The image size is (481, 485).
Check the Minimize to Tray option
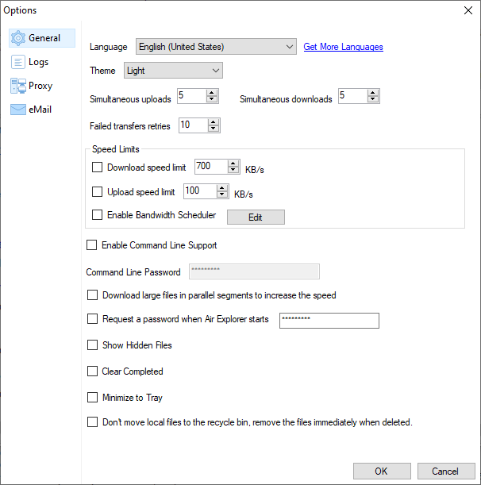(x=92, y=398)
